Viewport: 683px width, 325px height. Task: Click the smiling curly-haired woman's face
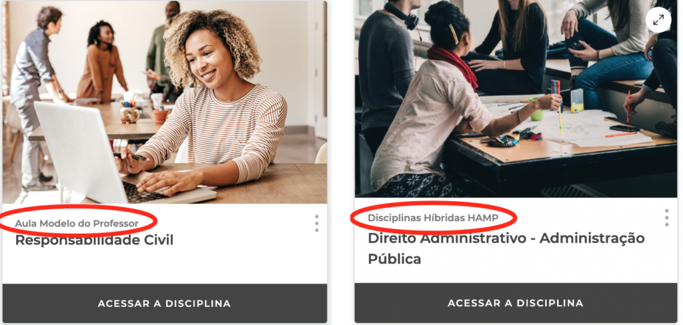pos(205,61)
